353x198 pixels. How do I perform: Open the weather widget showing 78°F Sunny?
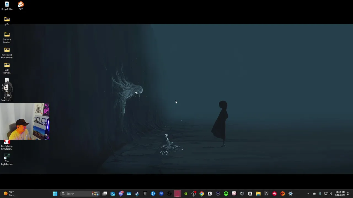[10, 194]
